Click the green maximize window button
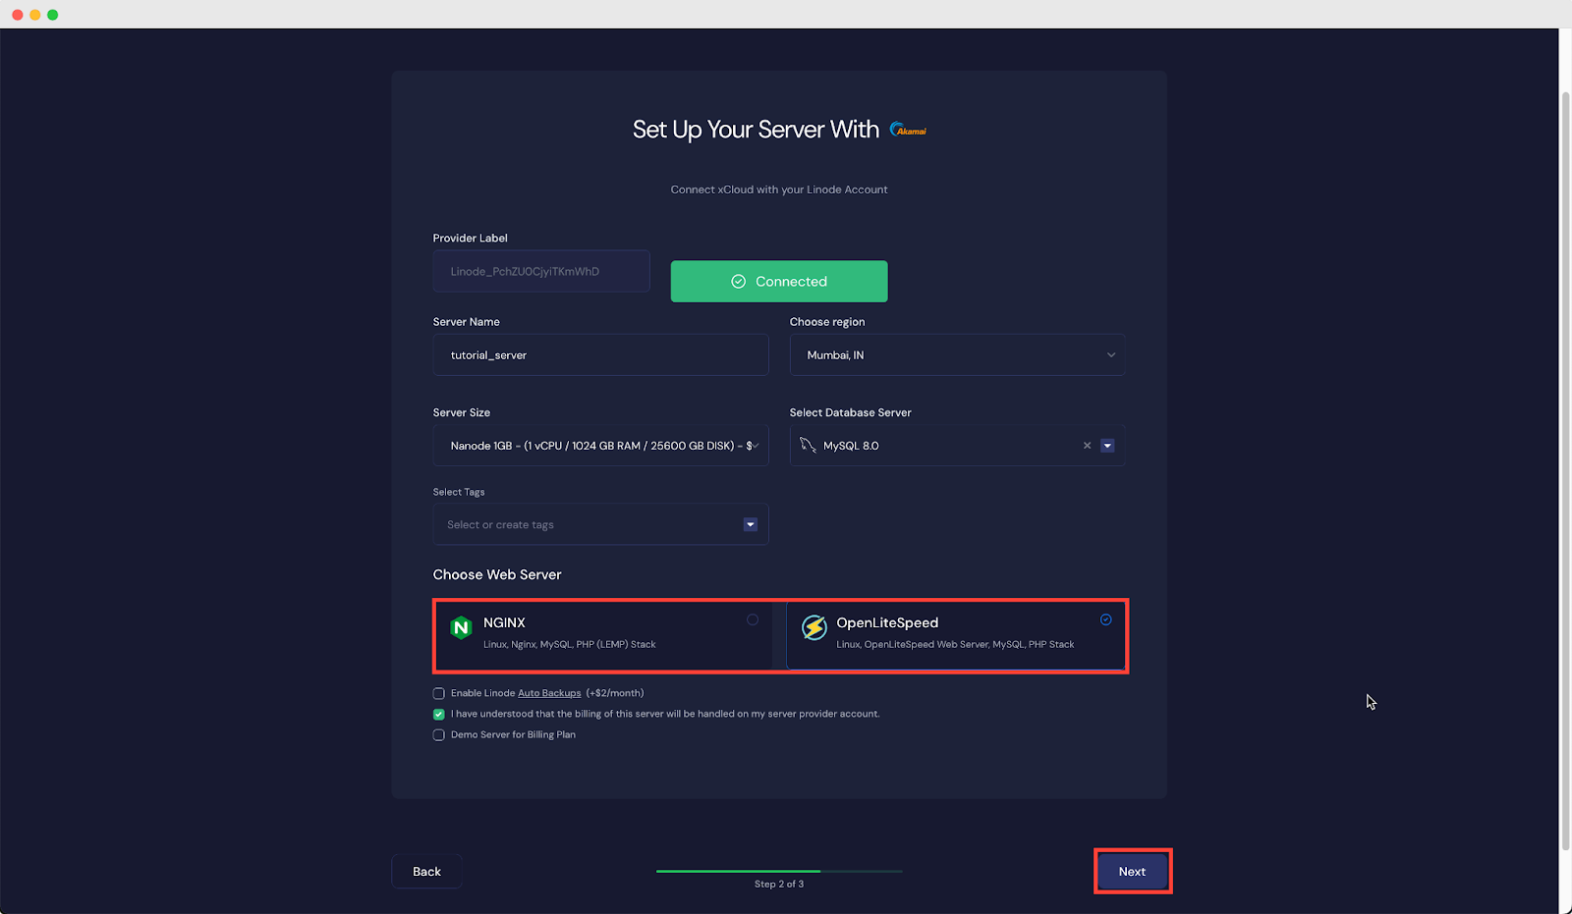 53,15
